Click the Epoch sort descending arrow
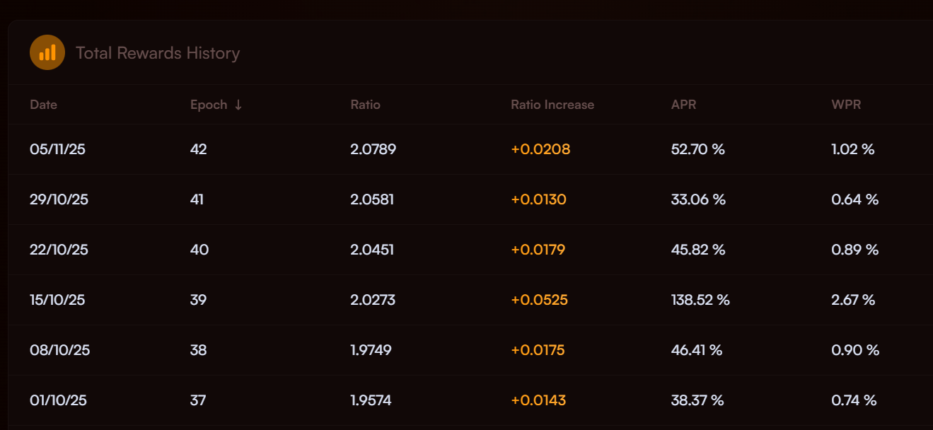 click(238, 105)
